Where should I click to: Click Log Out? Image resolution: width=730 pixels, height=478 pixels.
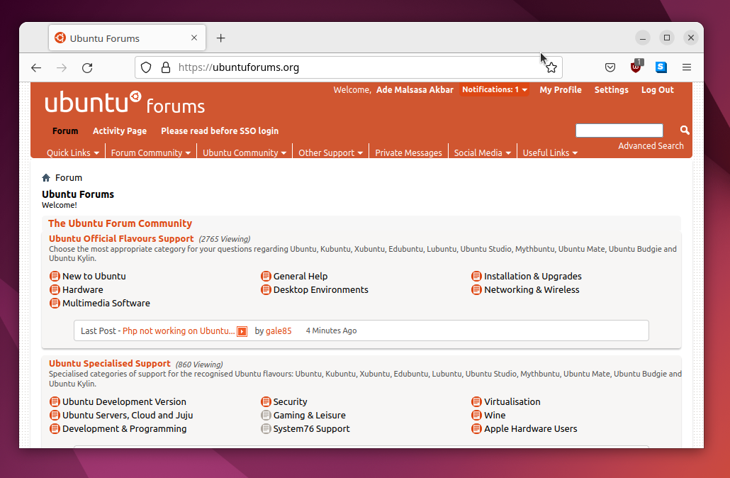[x=658, y=90]
